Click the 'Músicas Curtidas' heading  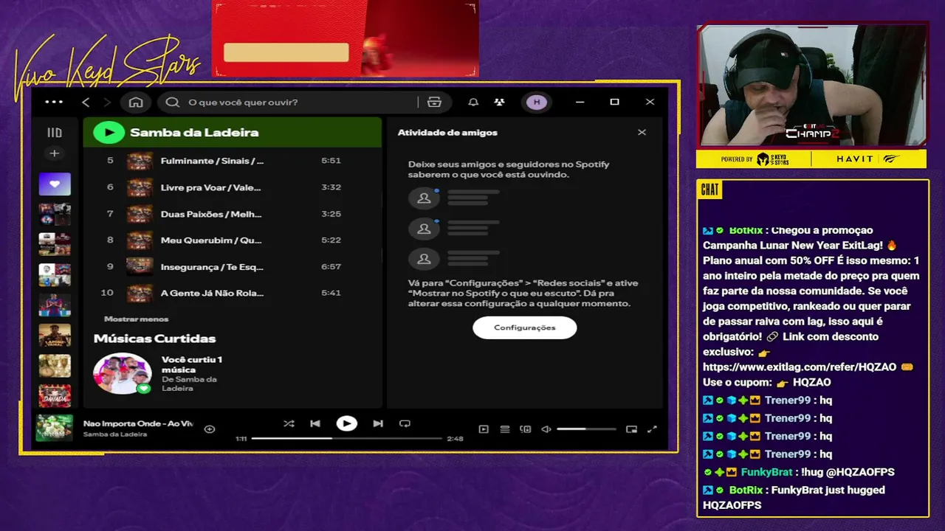tap(154, 339)
